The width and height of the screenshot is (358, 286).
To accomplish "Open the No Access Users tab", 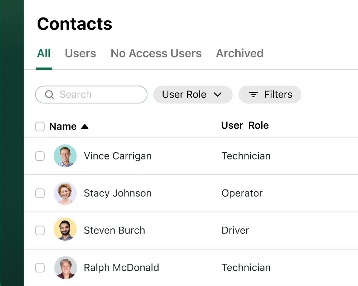I will coord(156,54).
